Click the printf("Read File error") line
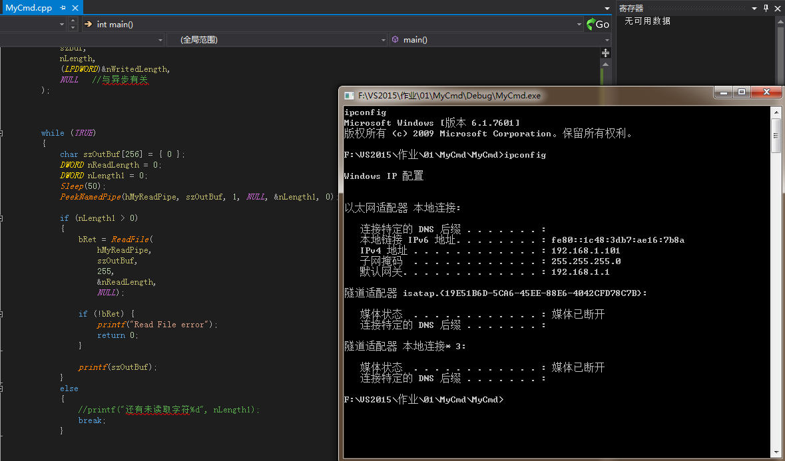The height and width of the screenshot is (461, 785). click(157, 325)
